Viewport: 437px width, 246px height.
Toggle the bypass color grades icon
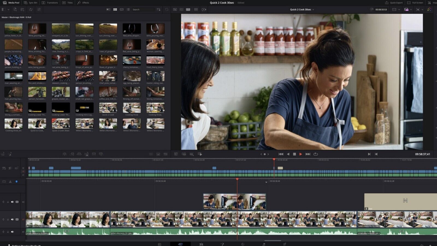pos(429,9)
